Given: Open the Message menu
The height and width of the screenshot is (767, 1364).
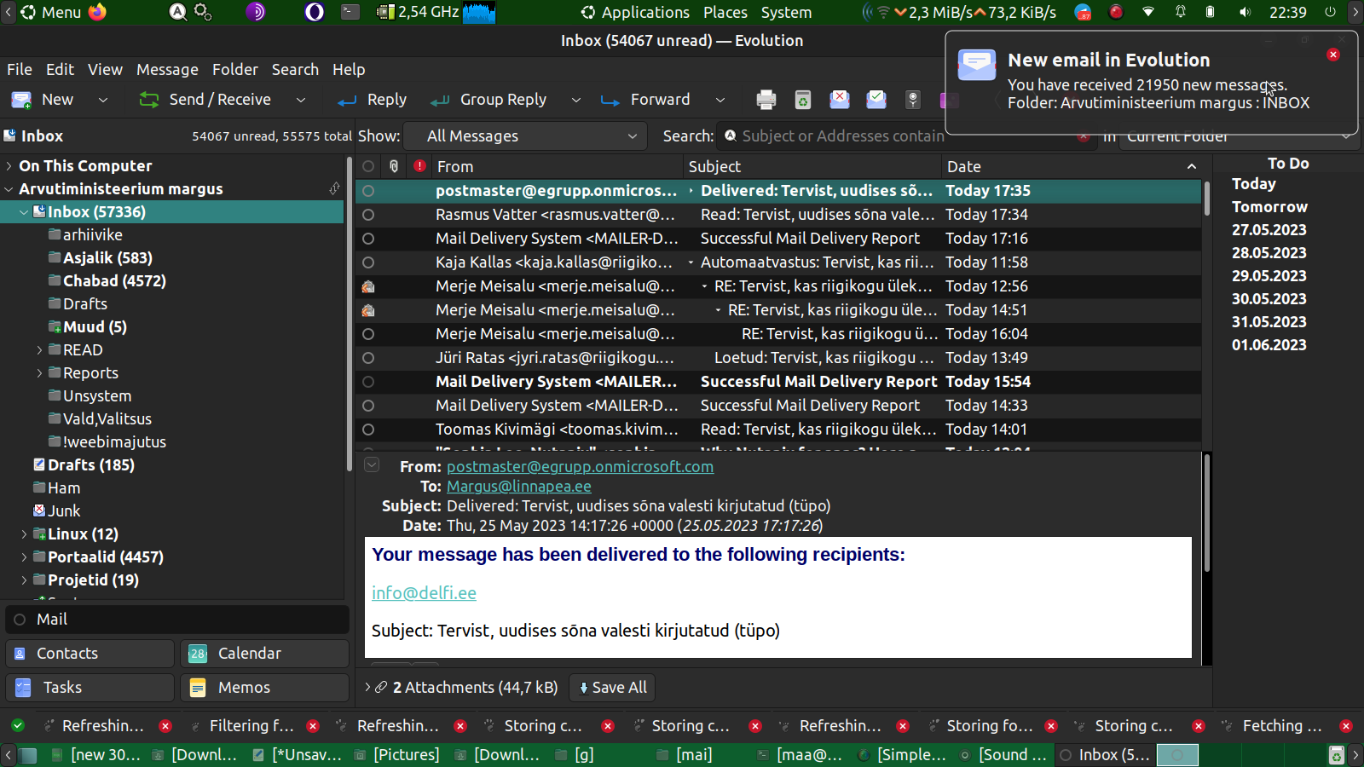Looking at the screenshot, I should pos(167,70).
